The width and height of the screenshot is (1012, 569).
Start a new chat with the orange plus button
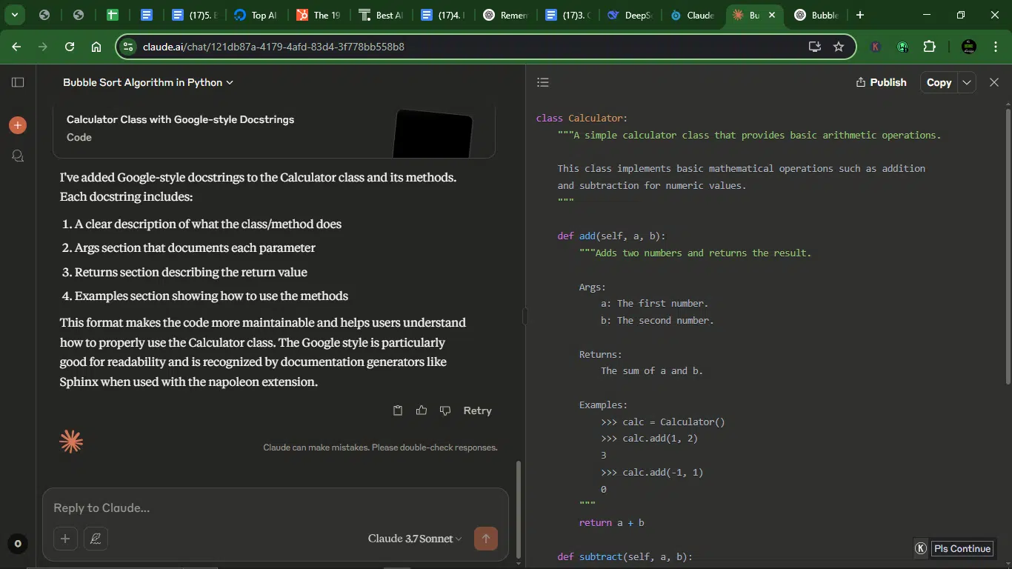[18, 125]
